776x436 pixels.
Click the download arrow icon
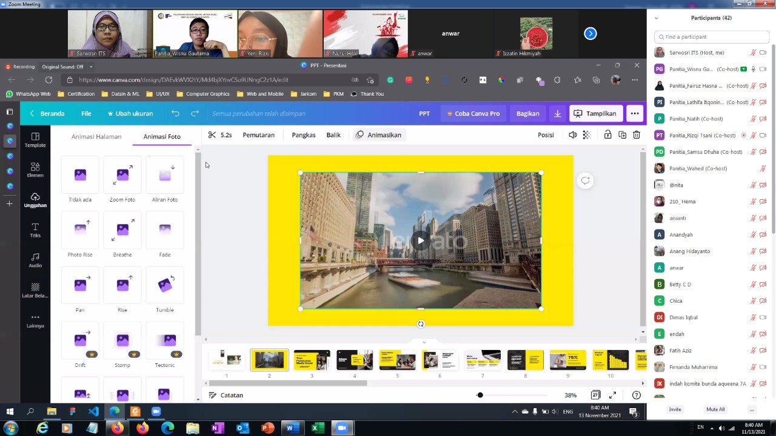click(558, 113)
